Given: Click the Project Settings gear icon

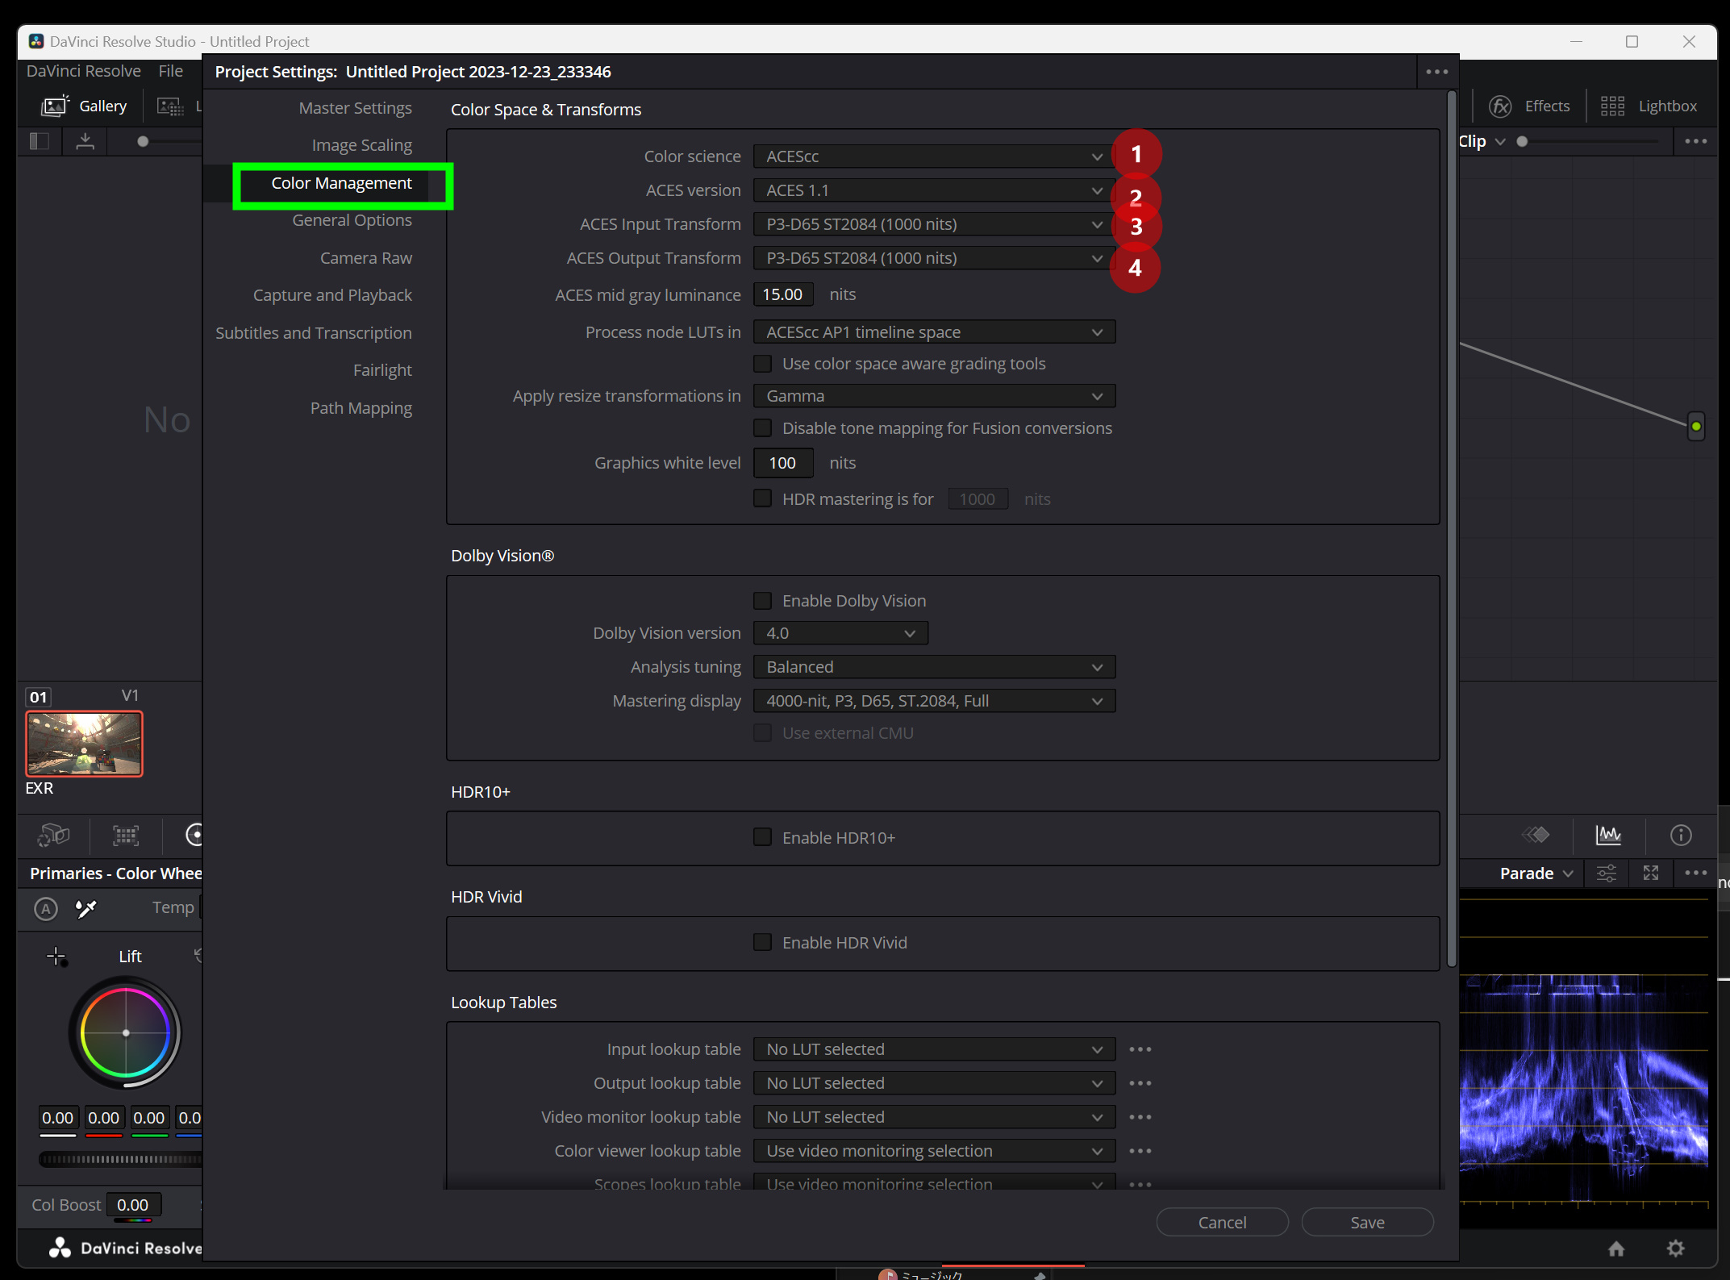Looking at the screenshot, I should (x=1675, y=1248).
